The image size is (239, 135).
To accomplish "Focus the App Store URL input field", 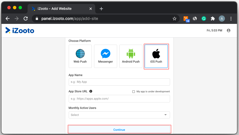I will point(119,99).
